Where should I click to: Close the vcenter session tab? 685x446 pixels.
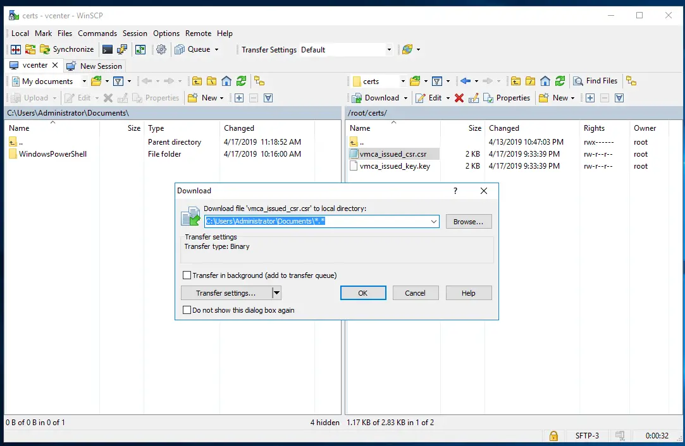point(55,65)
